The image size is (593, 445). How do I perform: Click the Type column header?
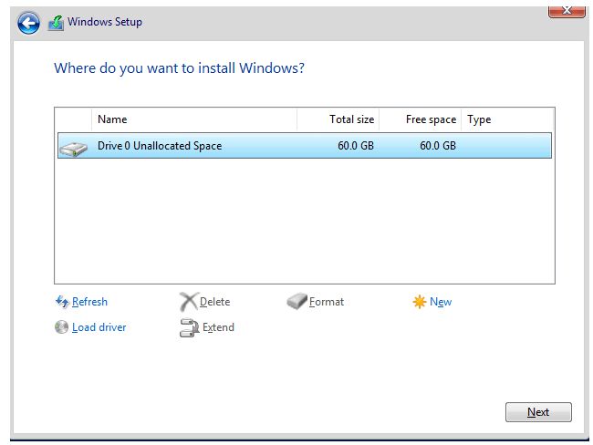506,119
